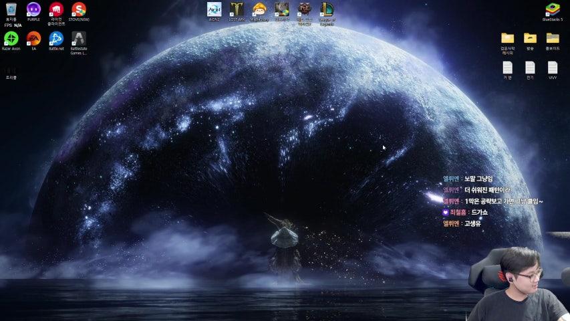The image size is (570, 321).
Task: Select the Path of Exile shortcut icon
Action: (x=305, y=9)
